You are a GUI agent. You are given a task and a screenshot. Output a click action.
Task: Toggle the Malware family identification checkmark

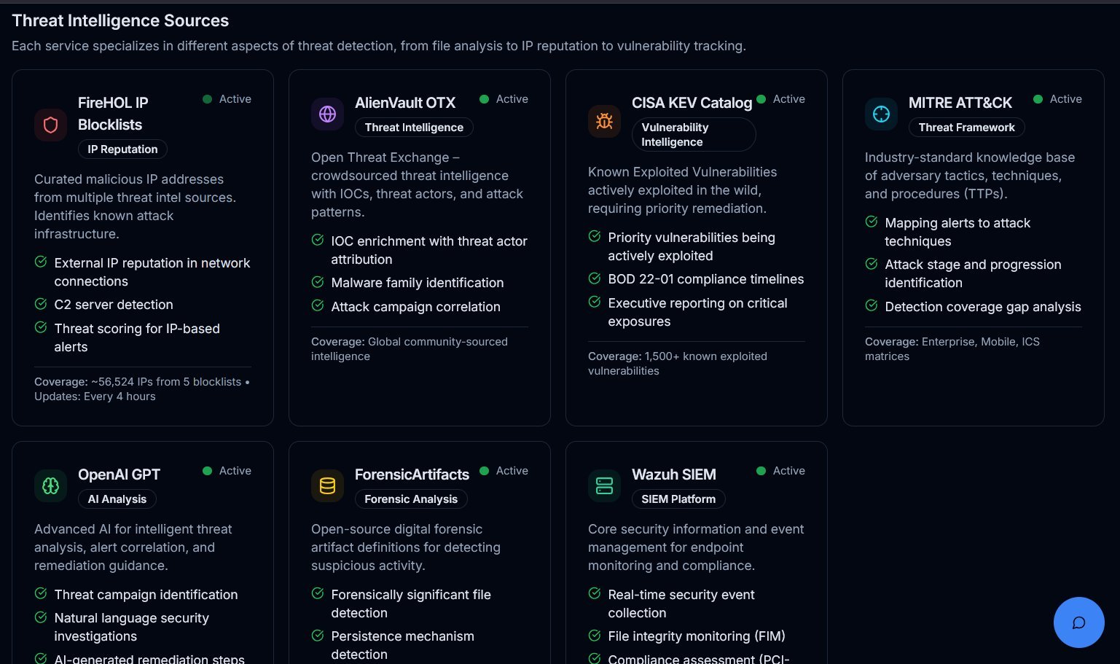click(318, 281)
